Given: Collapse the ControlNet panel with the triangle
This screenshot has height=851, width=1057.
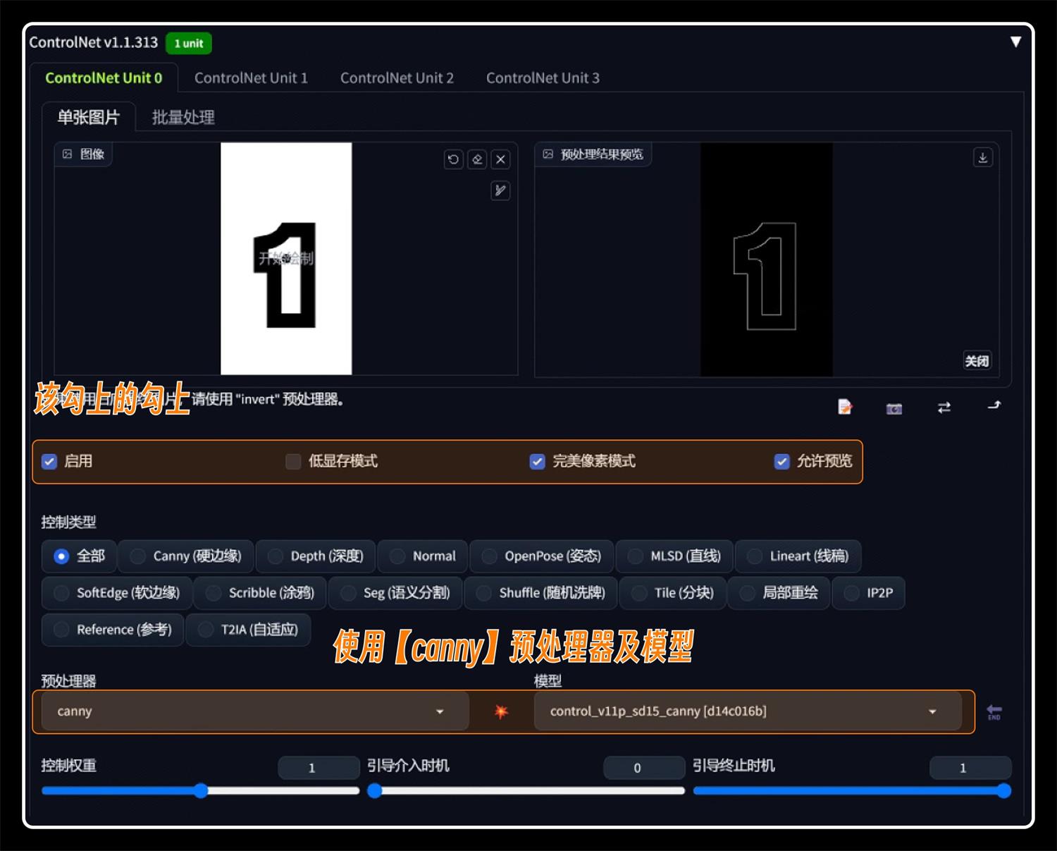Looking at the screenshot, I should (1015, 42).
